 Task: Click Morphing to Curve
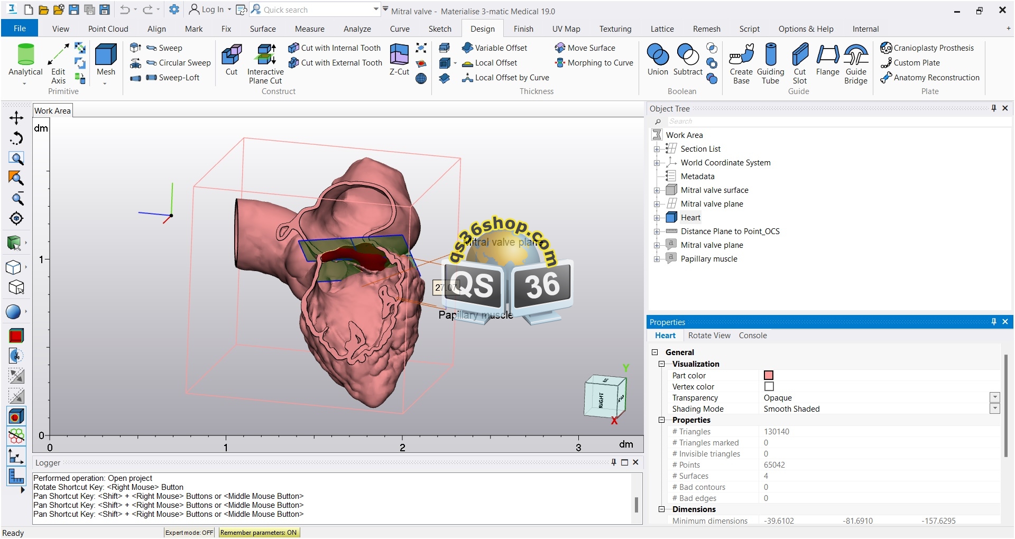click(594, 62)
